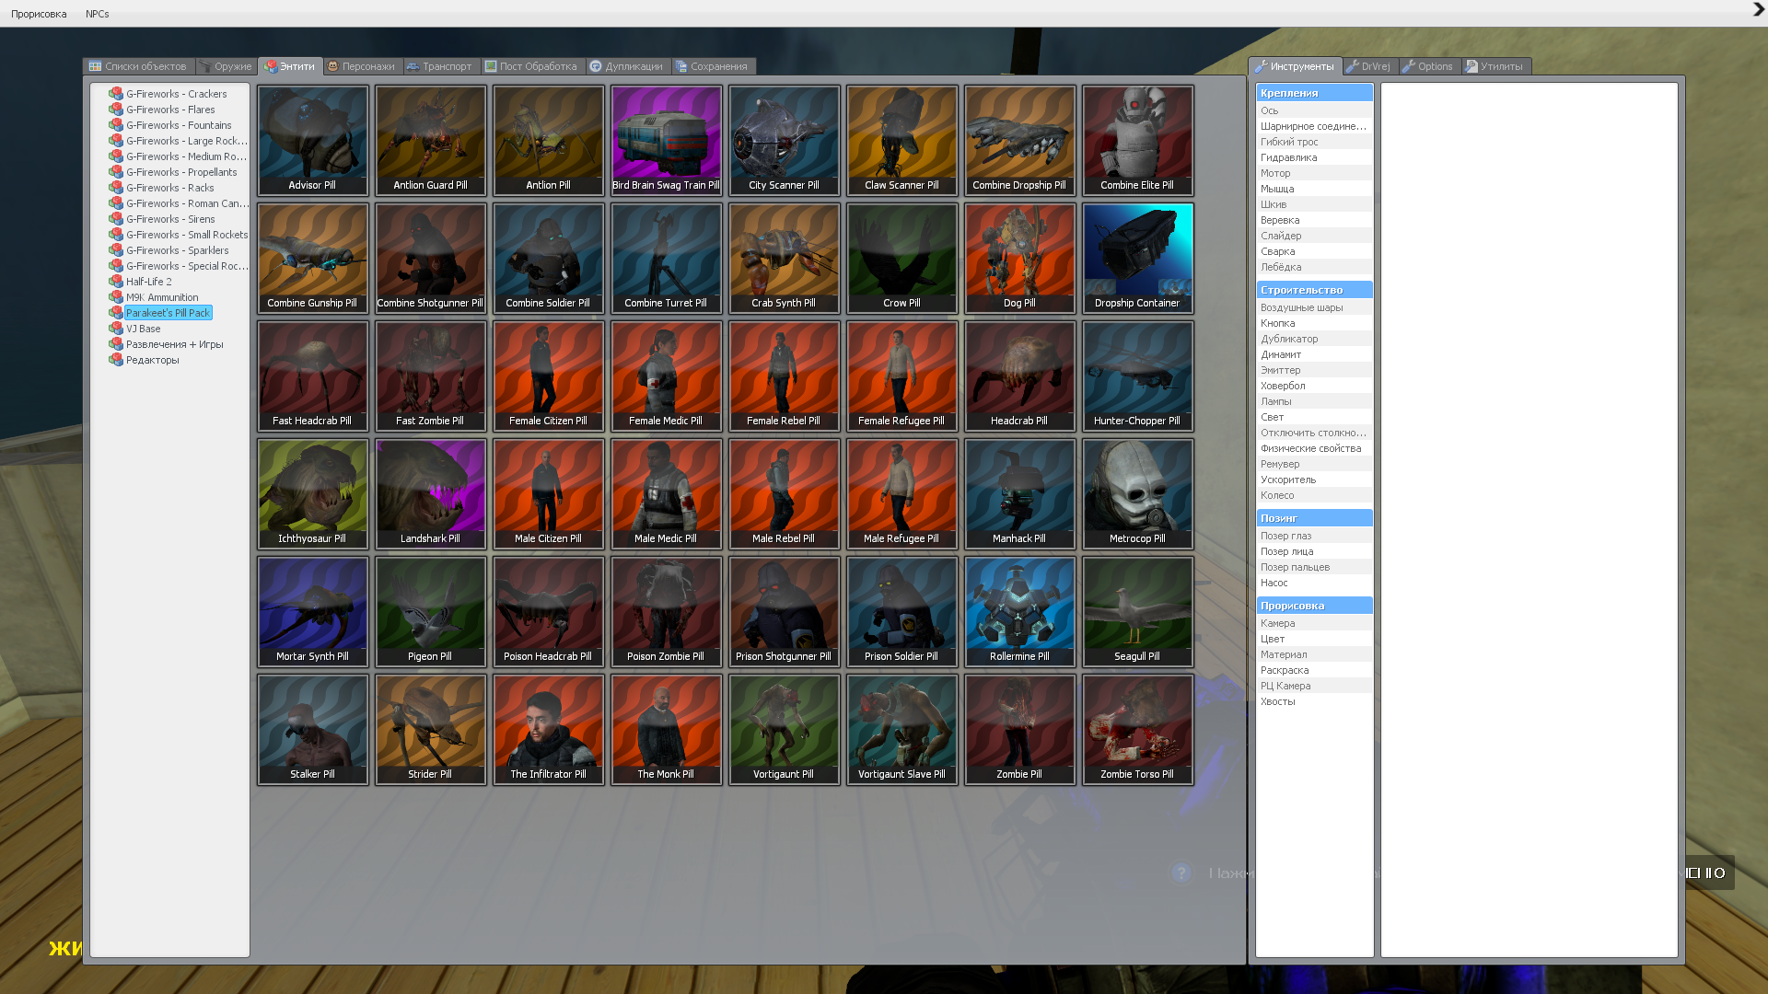Open the NPCs menu
Screen dimensions: 1768x994
point(98,14)
